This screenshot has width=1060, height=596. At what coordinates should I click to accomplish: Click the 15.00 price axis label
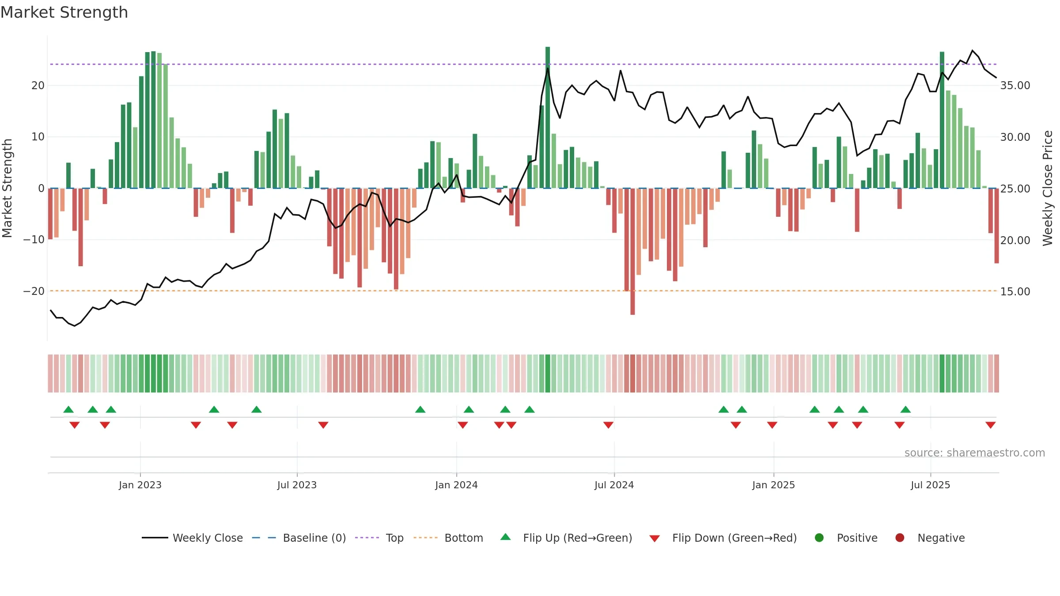point(1015,291)
